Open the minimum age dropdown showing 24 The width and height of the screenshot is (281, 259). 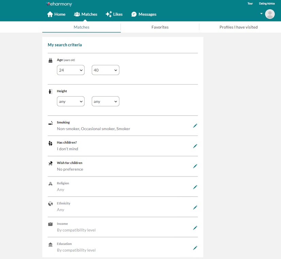[70, 70]
